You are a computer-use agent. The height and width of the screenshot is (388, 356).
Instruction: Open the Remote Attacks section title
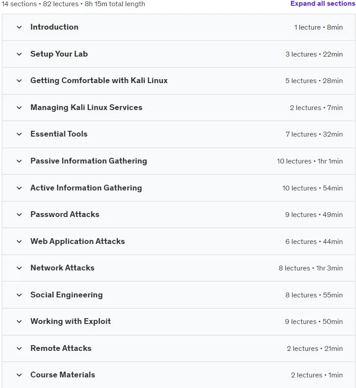click(x=61, y=348)
